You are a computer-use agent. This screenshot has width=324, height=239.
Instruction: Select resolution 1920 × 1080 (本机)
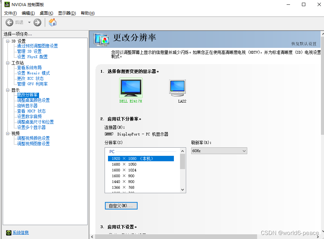point(141,159)
